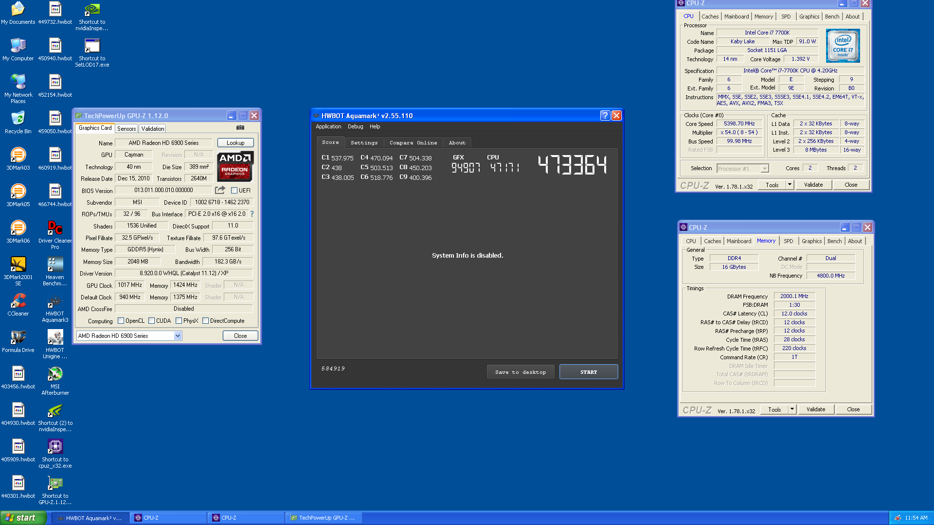
Task: Click Close in Memory CPU-Z window
Action: point(853,409)
